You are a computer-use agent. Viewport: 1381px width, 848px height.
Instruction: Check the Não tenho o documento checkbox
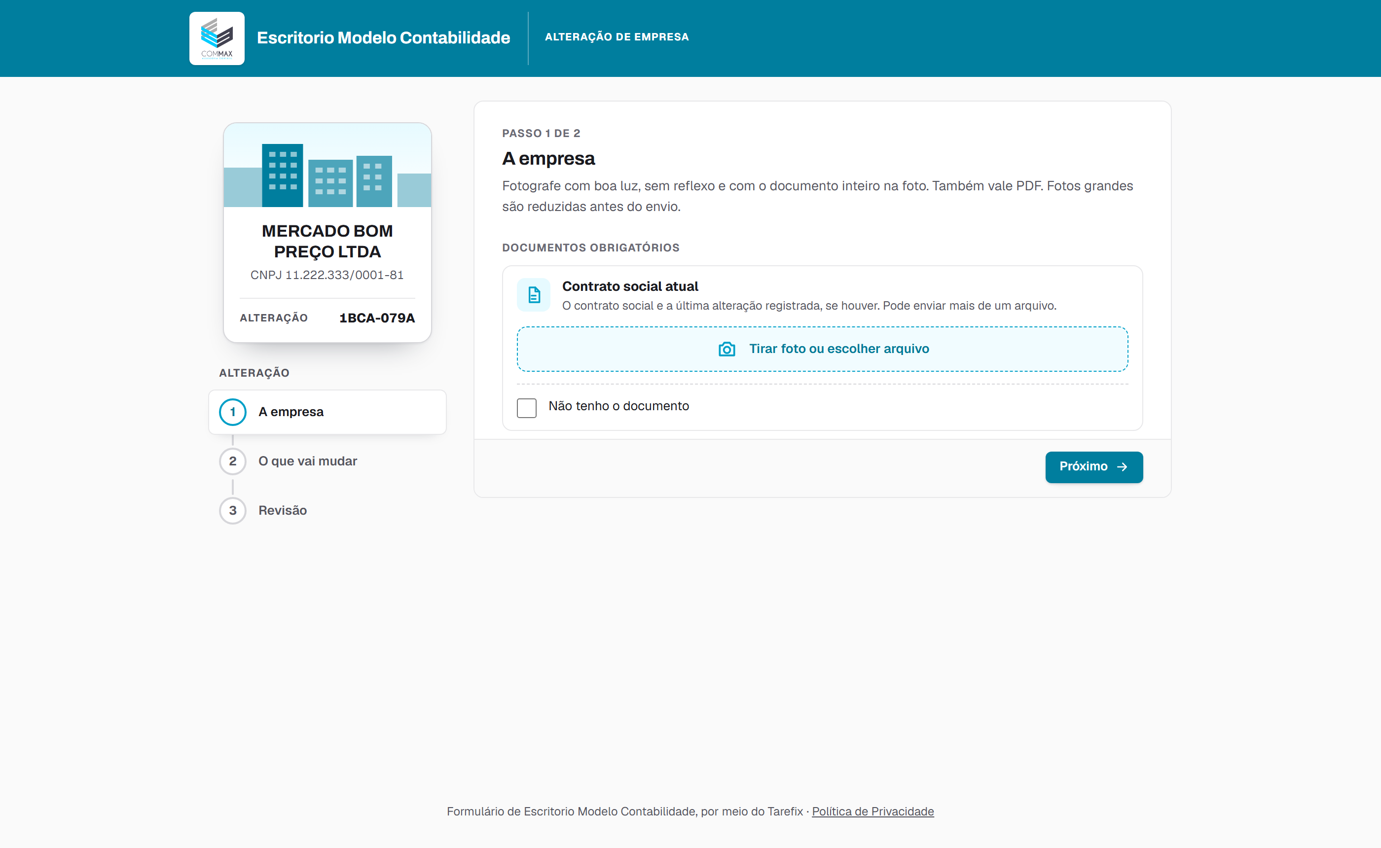[526, 408]
